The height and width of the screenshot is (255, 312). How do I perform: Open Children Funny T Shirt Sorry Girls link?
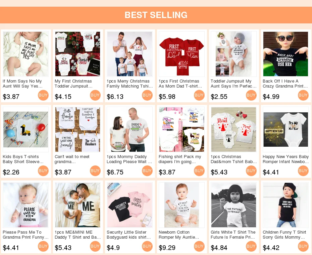click(284, 235)
